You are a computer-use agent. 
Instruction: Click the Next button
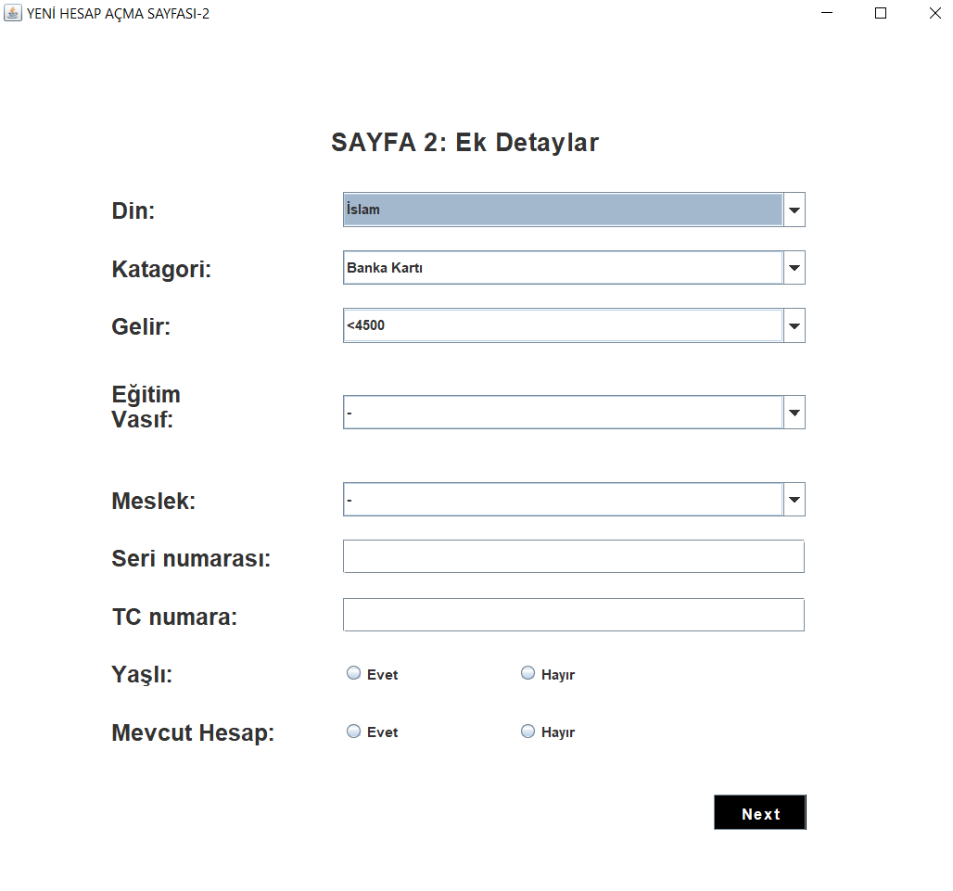pos(760,812)
